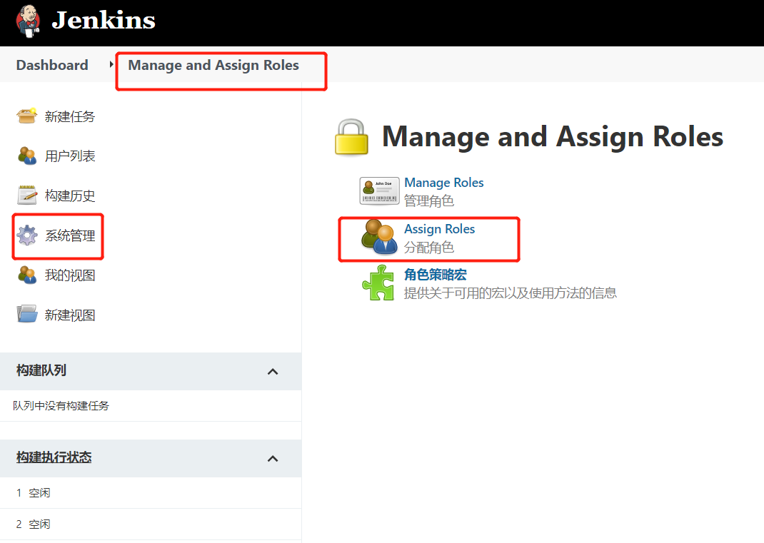
Task: Click the Jenkins title text in header
Action: (103, 20)
